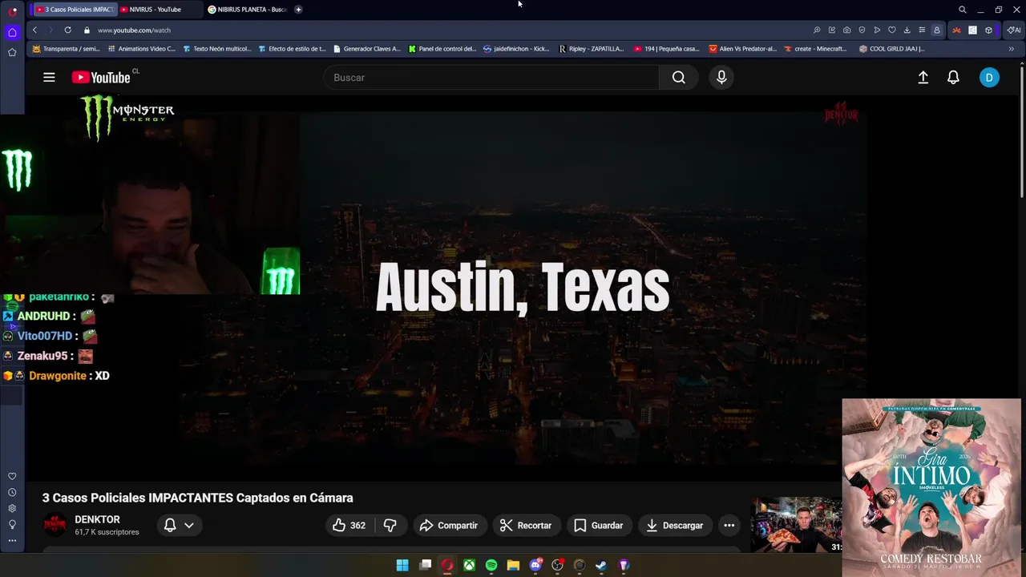Select the 3 Casos Policiales tab
Viewport: 1026px width, 577px height.
74,10
